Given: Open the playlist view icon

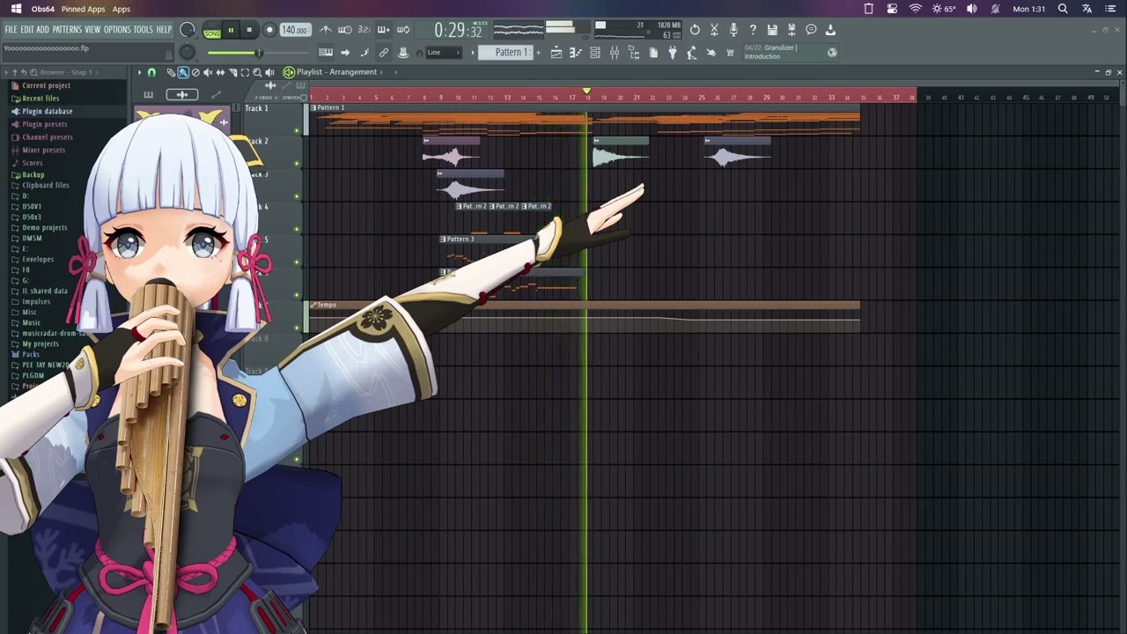Looking at the screenshot, I should pos(556,53).
